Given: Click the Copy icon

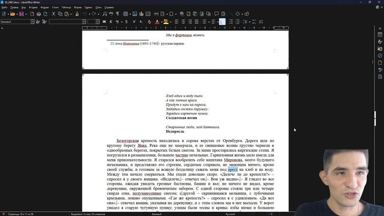Looking at the screenshot, I should [x=60, y=14].
